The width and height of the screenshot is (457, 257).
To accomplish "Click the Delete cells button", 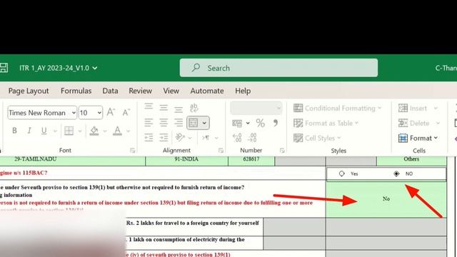I will 418,123.
